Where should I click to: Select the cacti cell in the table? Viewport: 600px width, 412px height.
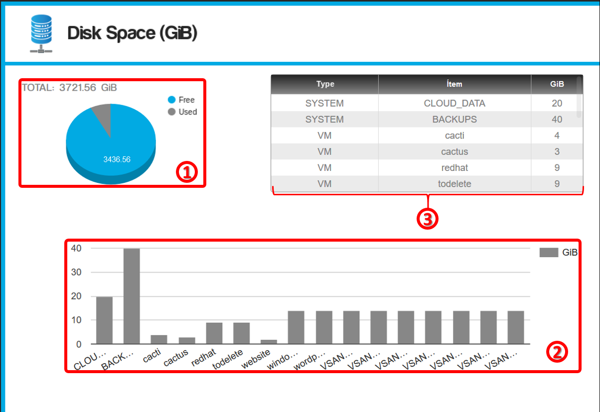454,136
